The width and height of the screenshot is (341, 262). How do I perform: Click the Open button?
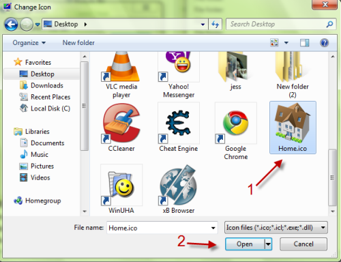point(245,244)
